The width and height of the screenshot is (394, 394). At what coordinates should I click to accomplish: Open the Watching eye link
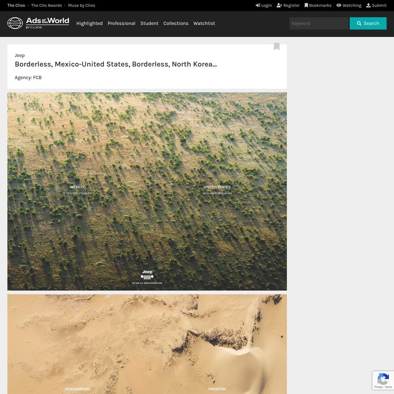[x=349, y=5]
